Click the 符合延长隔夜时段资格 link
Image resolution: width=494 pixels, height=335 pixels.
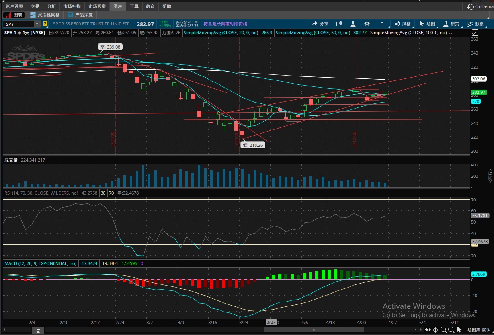pyautogui.click(x=225, y=24)
